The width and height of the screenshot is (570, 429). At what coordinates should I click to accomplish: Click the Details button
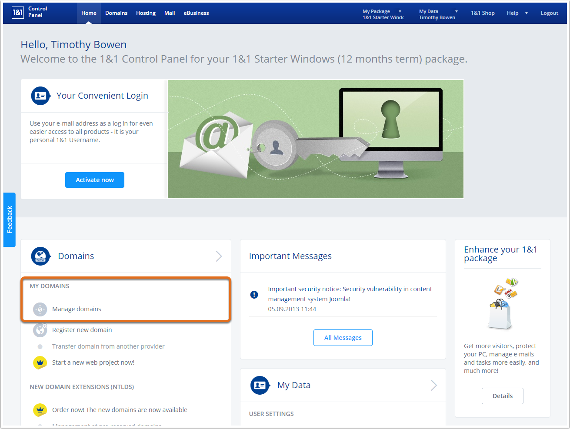[x=503, y=396]
